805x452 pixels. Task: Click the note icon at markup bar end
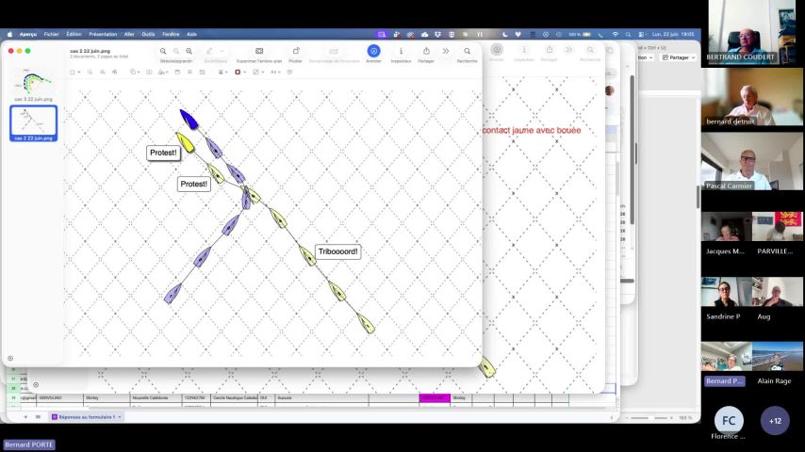(x=289, y=73)
